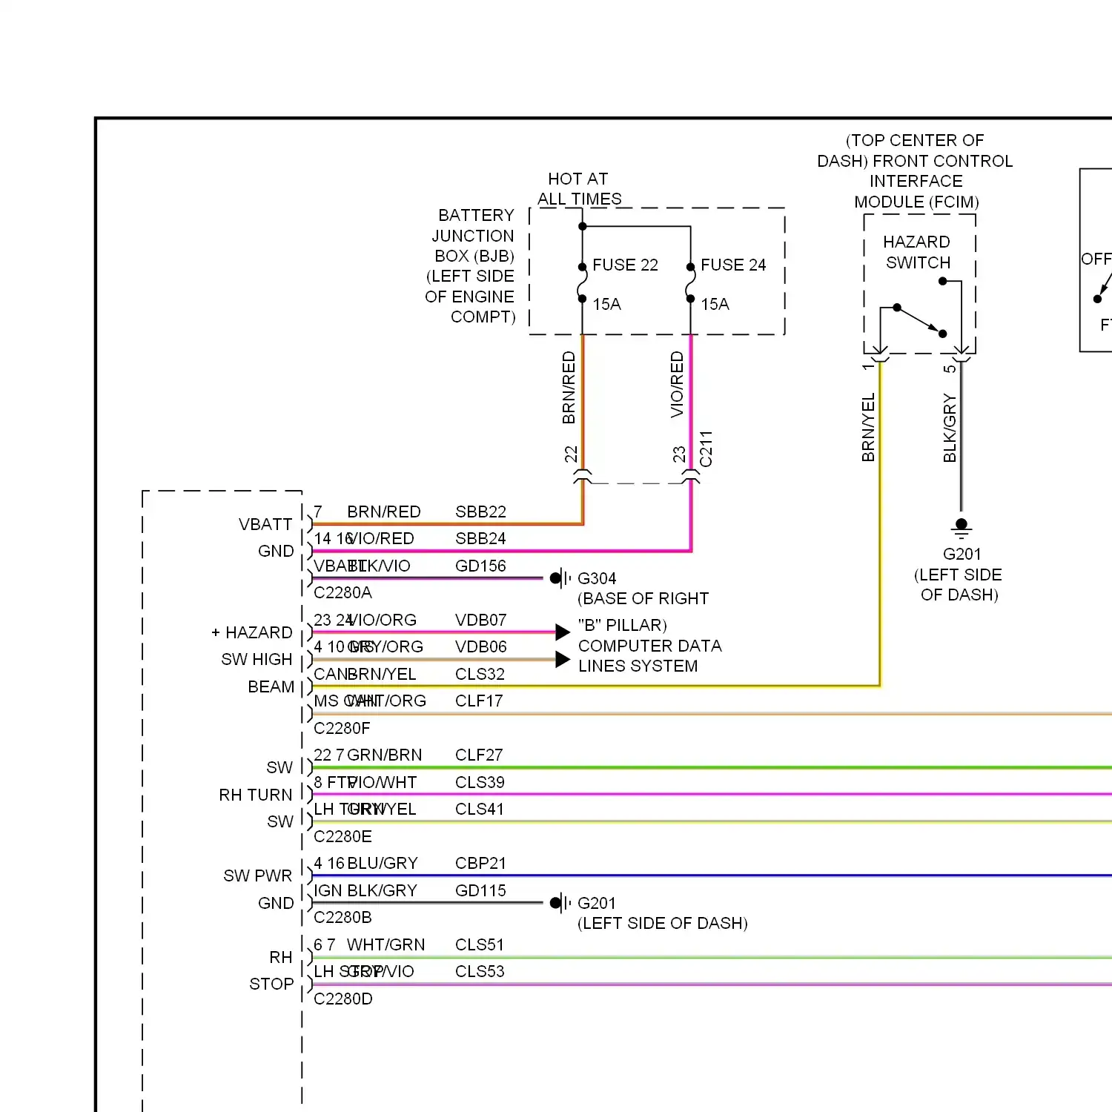Select connector label "C2280D"
The height and width of the screenshot is (1112, 1112).
(x=342, y=999)
